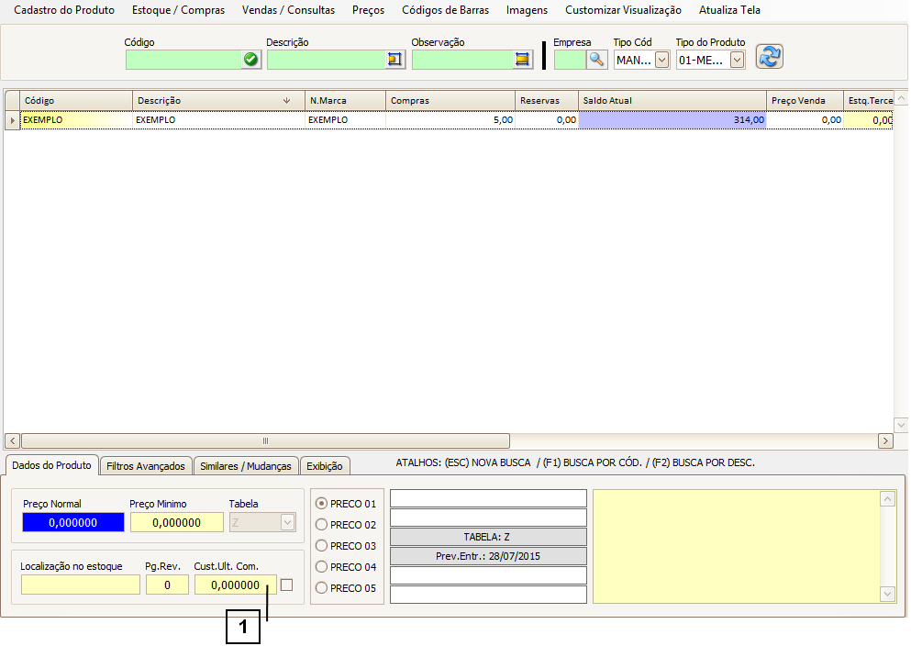Click the Prev.Entr.: 28/07/2015 button
Screen dimensions: 911x646
[488, 556]
